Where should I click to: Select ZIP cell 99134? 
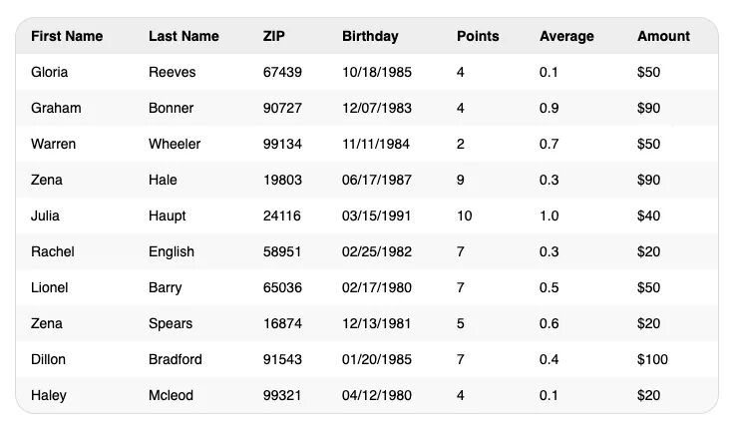(282, 144)
